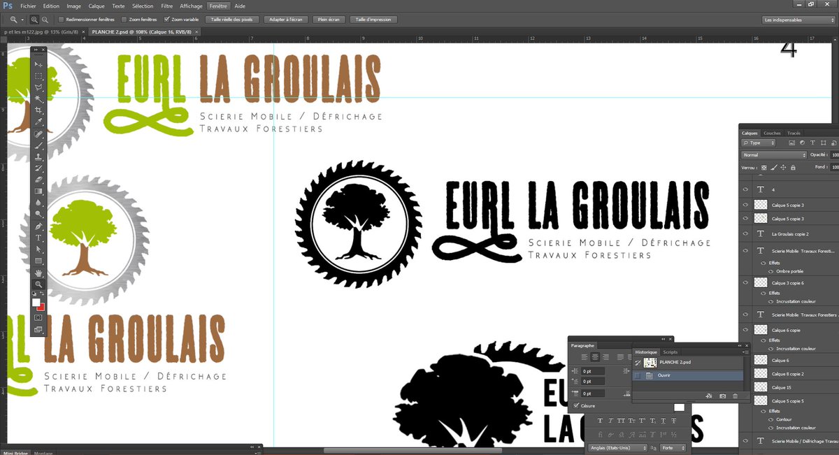The width and height of the screenshot is (839, 455).
Task: Select the Crop tool
Action: (38, 110)
